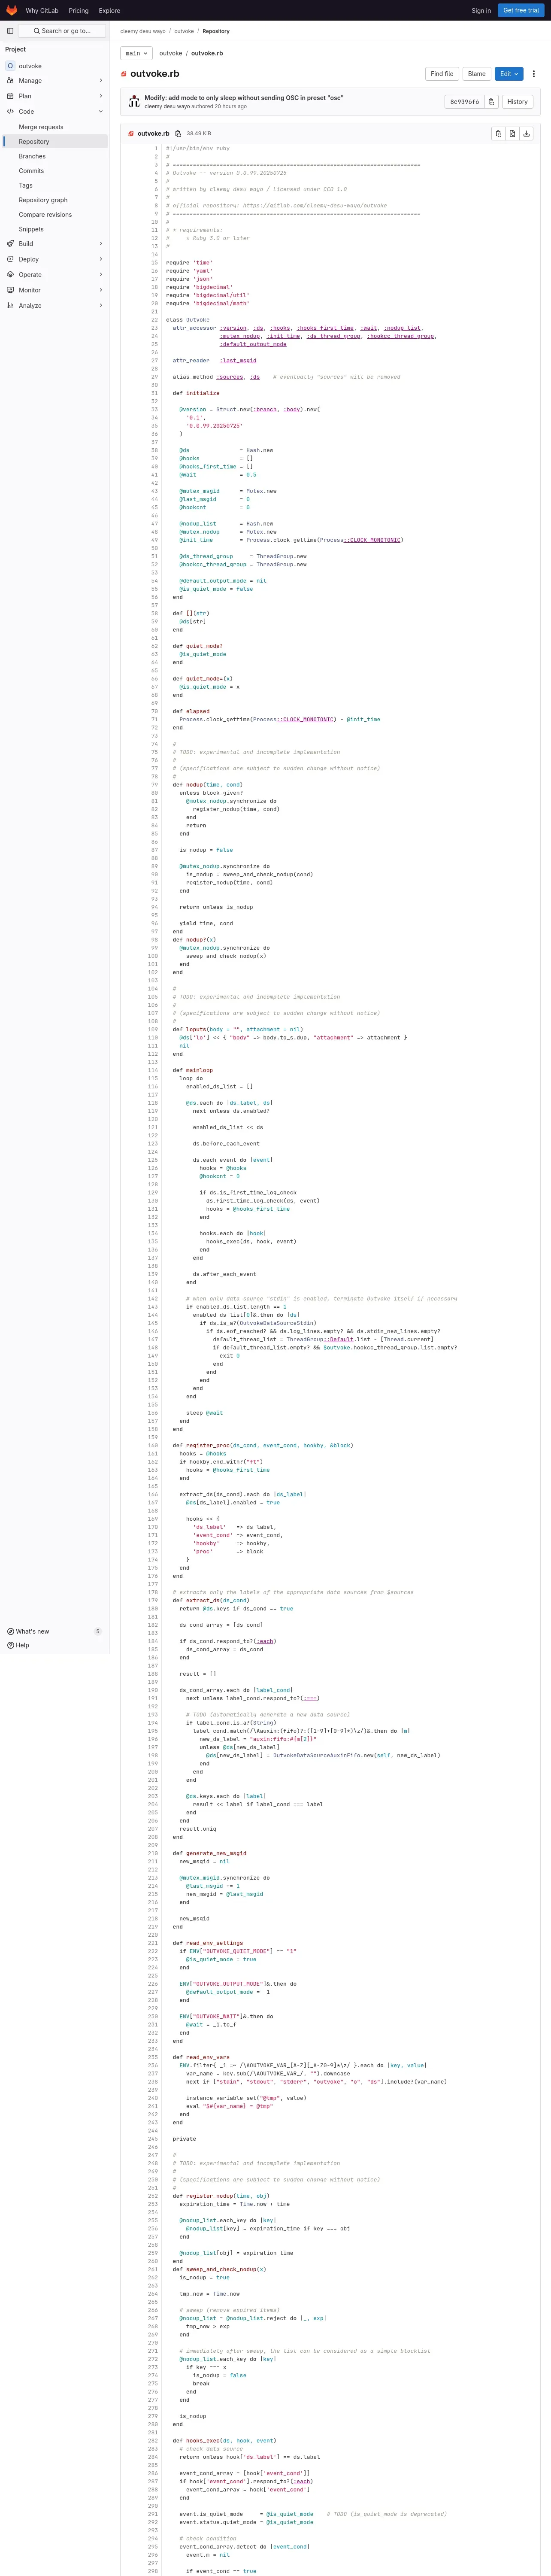
Task: Open the main branch dropdown
Action: pos(136,53)
